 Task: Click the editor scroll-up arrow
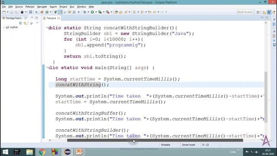[266, 23]
